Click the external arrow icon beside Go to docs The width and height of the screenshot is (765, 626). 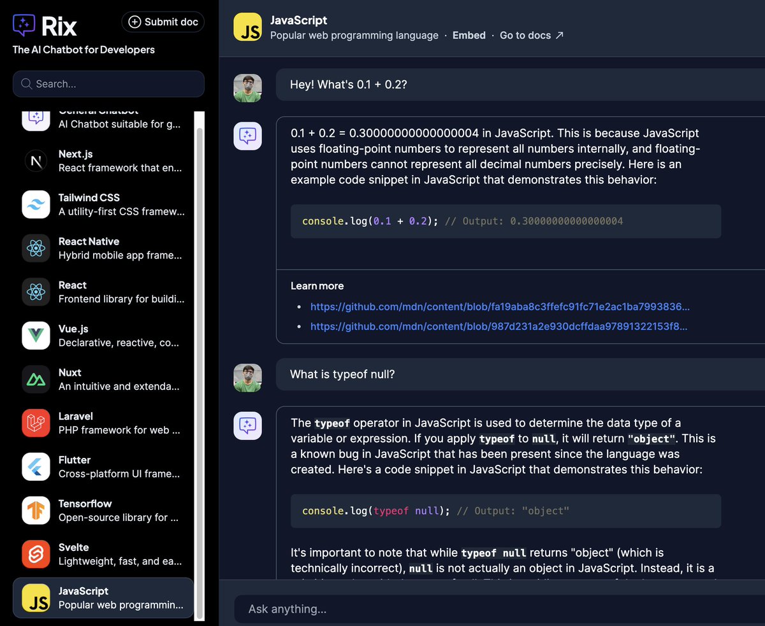pyautogui.click(x=560, y=36)
